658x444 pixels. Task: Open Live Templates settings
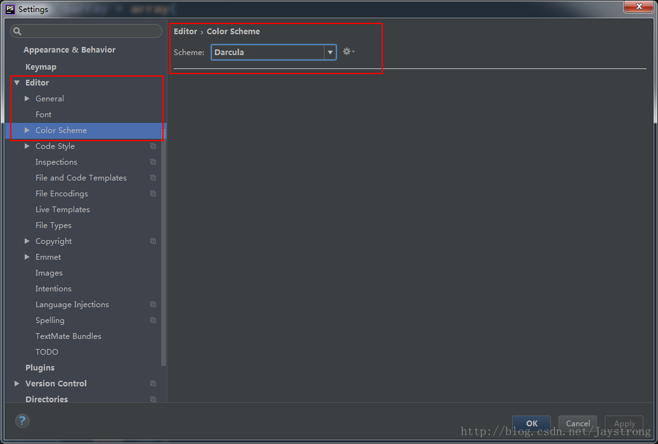coord(63,210)
